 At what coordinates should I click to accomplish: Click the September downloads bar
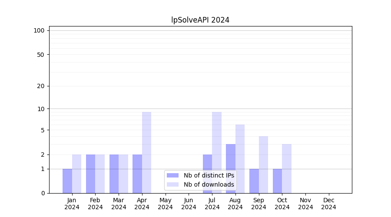coord(263,164)
